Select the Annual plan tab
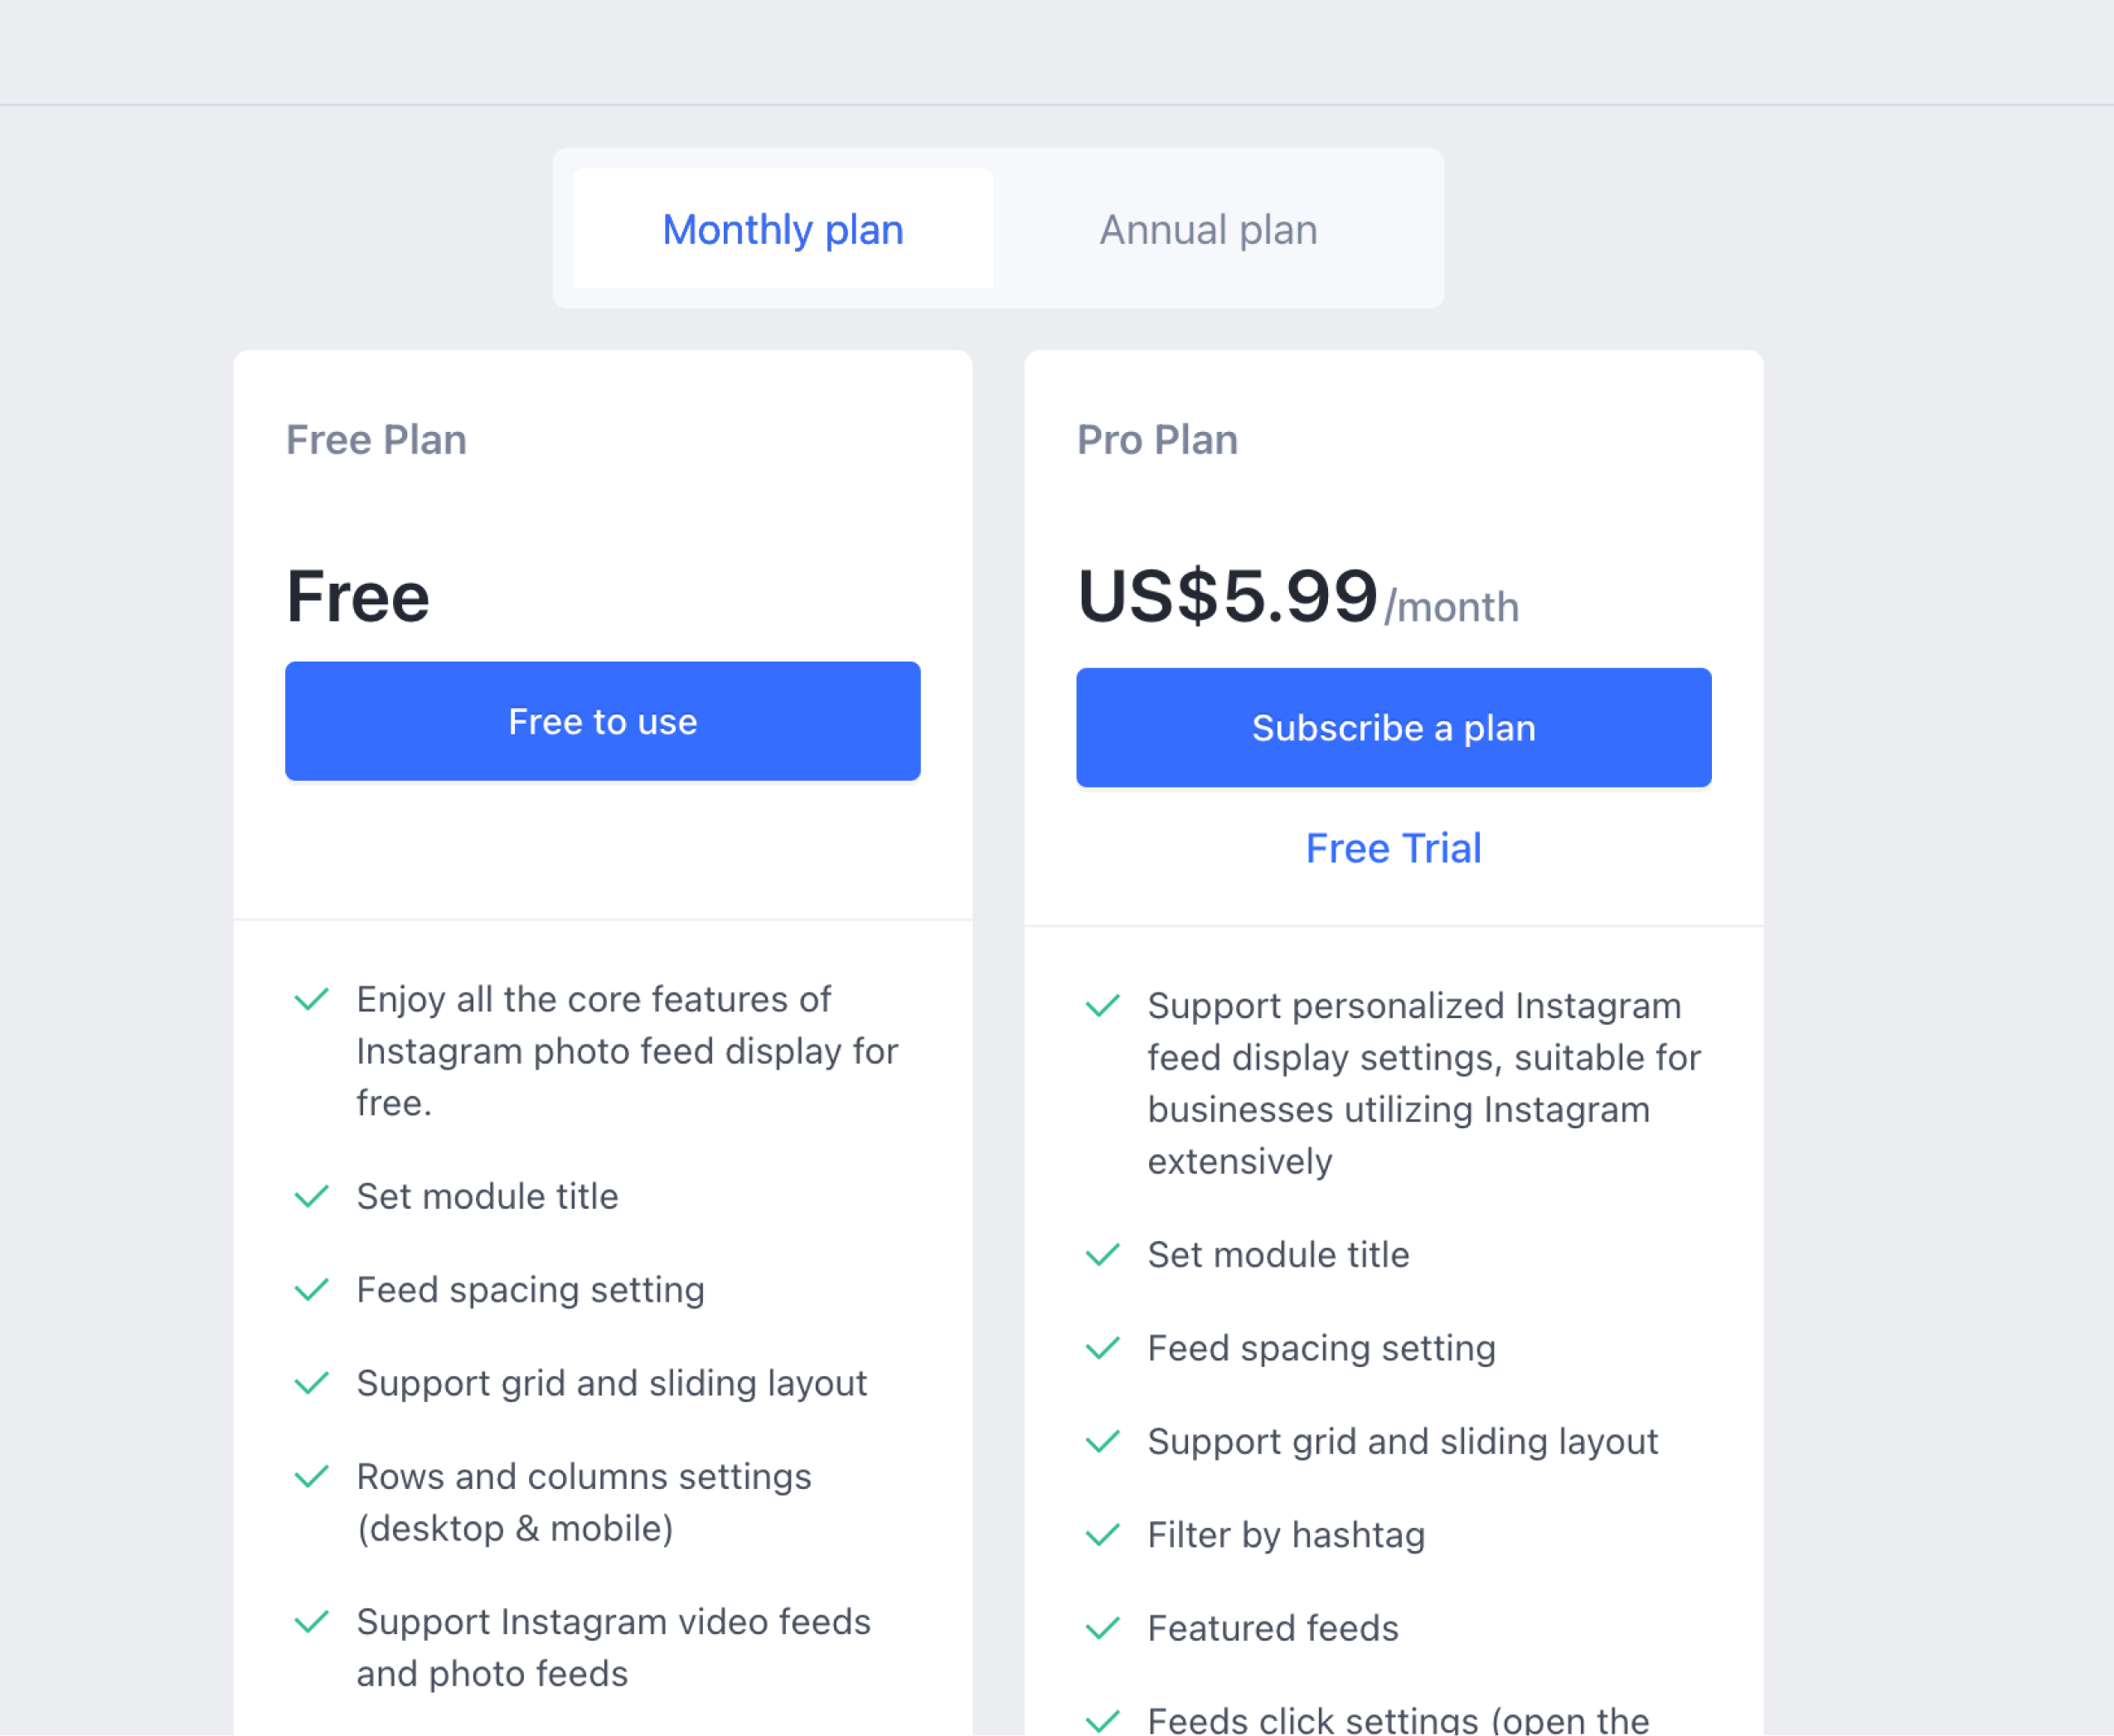This screenshot has height=1736, width=2114. coord(1208,229)
